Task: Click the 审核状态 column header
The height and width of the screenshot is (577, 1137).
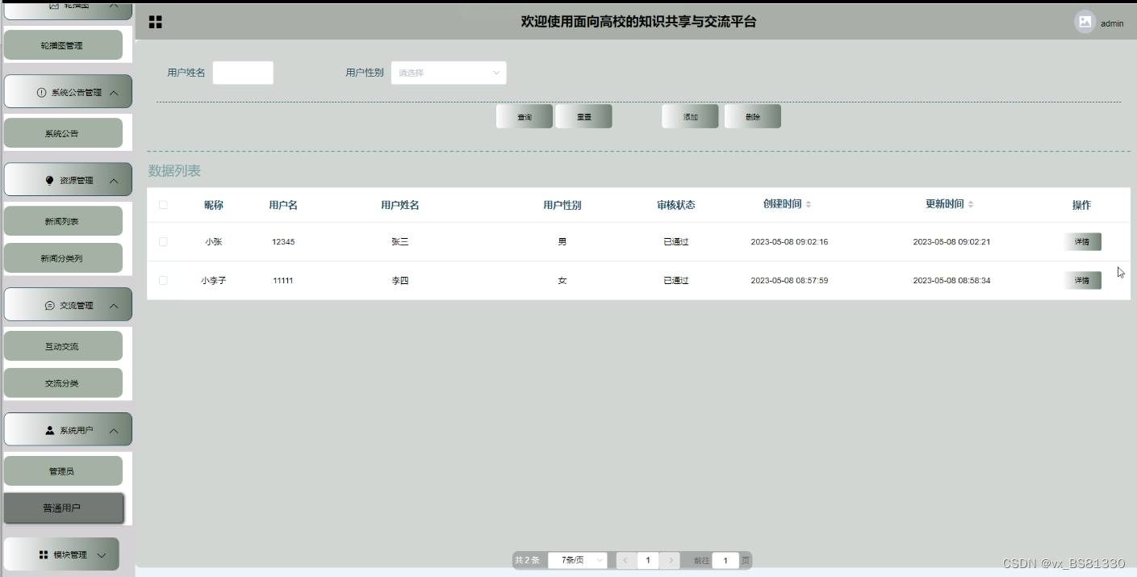Action: point(676,205)
